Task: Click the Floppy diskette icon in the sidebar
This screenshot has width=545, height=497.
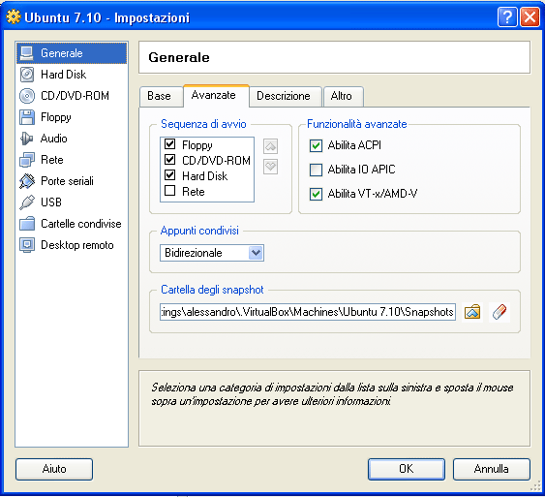Action: coord(27,117)
